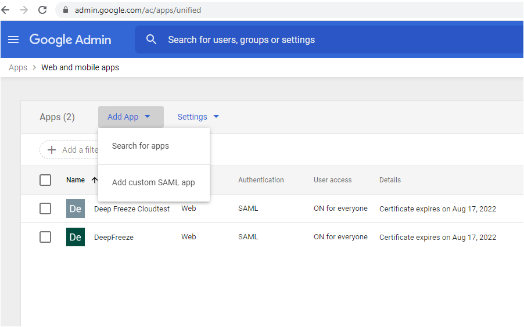Select the Deep Freeze Cloudtest row checkbox
Image resolution: width=524 pixels, height=327 pixels.
pos(45,209)
